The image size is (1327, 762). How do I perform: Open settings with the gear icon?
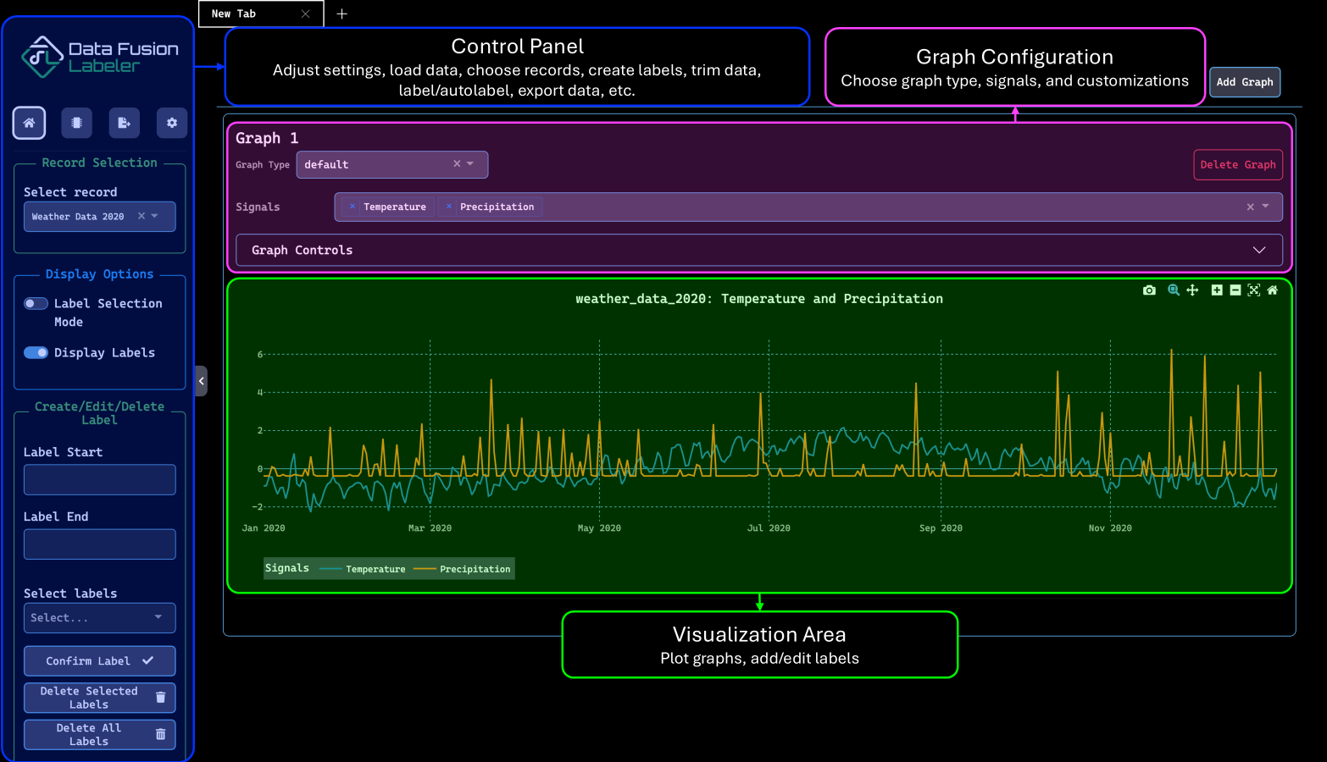[172, 123]
